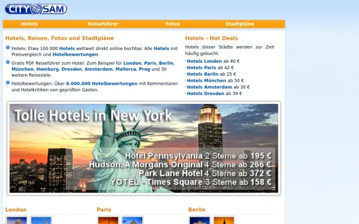Open the Berlin travel guide link
The image size is (359, 224).
[166, 63]
